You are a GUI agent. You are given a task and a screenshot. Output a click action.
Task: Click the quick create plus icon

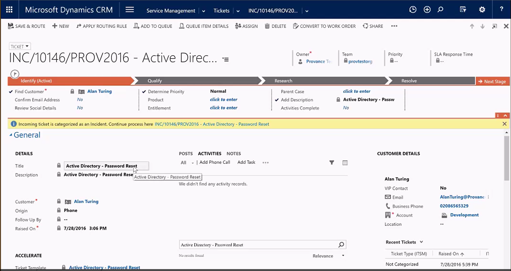click(427, 10)
